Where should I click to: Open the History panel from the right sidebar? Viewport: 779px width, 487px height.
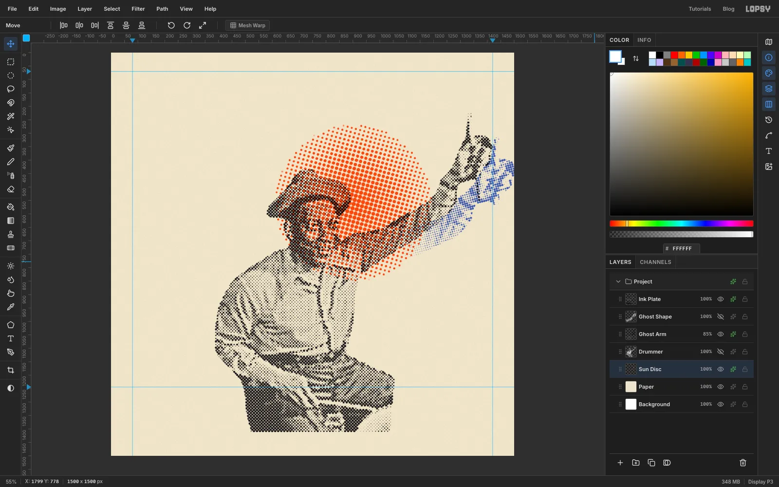pyautogui.click(x=769, y=120)
